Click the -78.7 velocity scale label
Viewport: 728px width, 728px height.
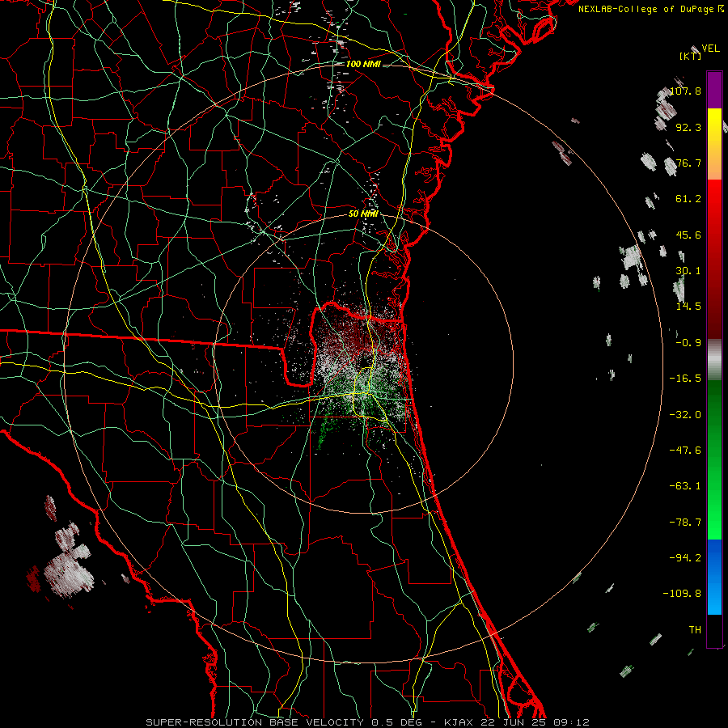point(685,523)
